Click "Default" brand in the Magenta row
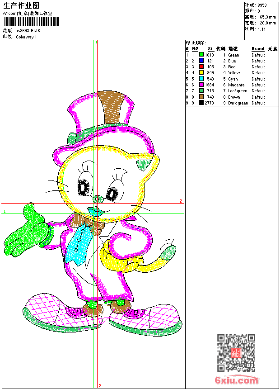Viewport: 280px width, 389px height. coord(258,85)
